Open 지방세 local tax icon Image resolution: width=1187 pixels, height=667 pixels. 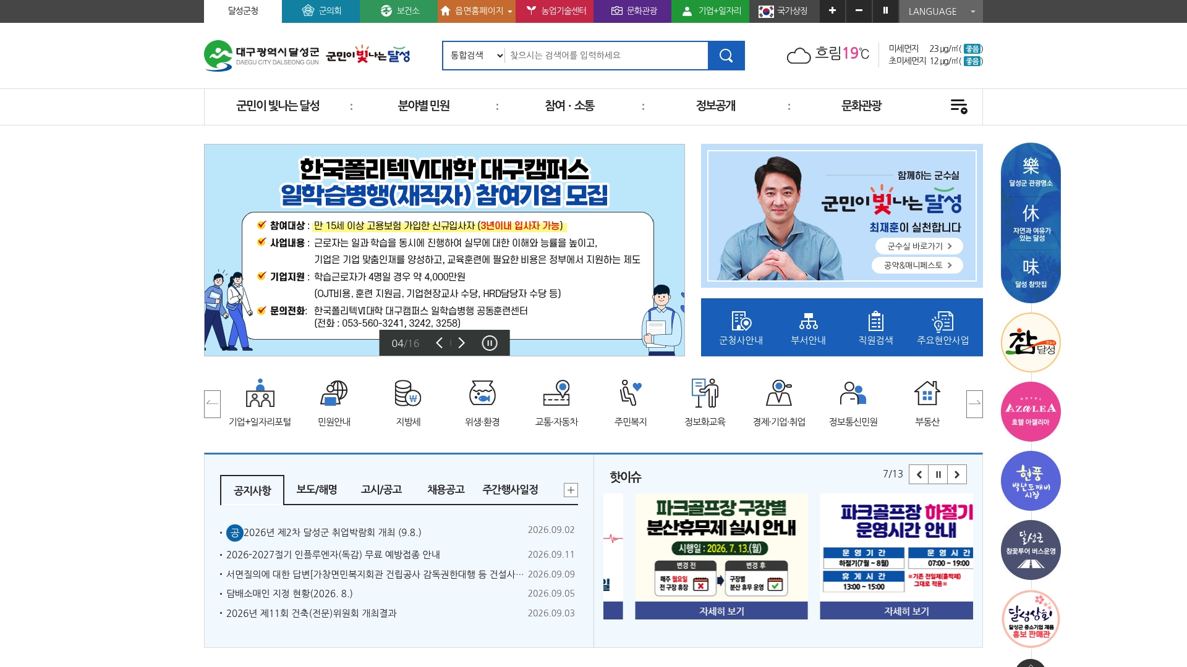coord(408,403)
